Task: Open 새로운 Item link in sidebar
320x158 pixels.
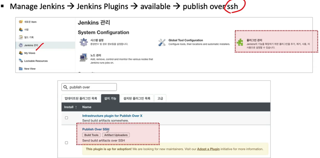Action: [x=30, y=22]
